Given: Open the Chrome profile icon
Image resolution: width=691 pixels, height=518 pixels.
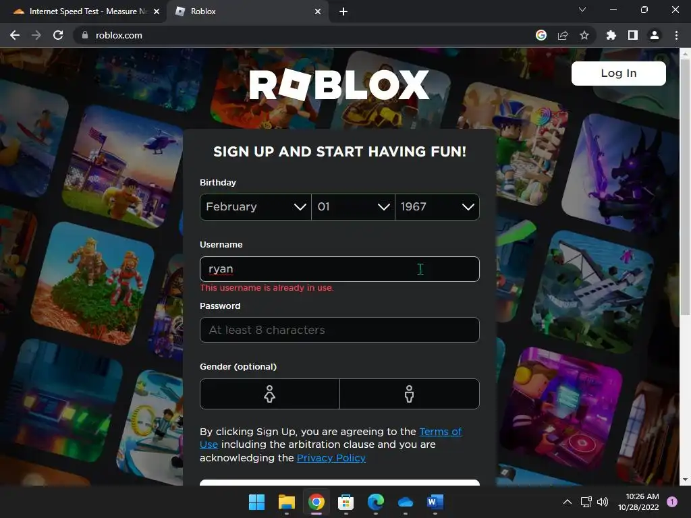Looking at the screenshot, I should click(x=655, y=35).
